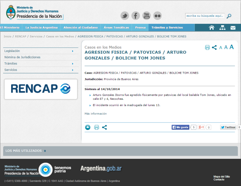Go to Casos en los Medios breadcrumb

pyautogui.click(x=60, y=36)
